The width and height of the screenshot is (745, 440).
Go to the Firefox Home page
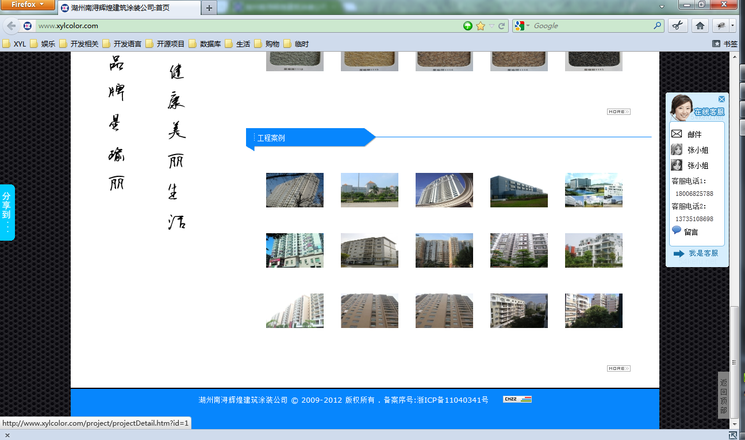[700, 26]
